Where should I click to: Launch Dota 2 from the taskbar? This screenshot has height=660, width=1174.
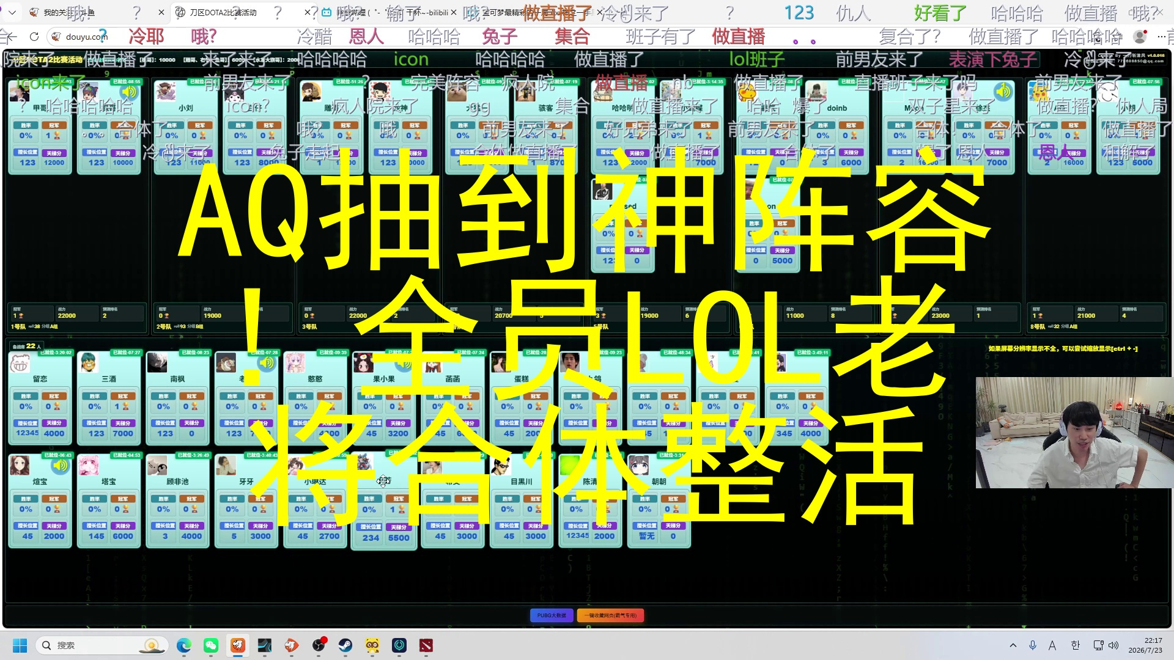(x=426, y=645)
